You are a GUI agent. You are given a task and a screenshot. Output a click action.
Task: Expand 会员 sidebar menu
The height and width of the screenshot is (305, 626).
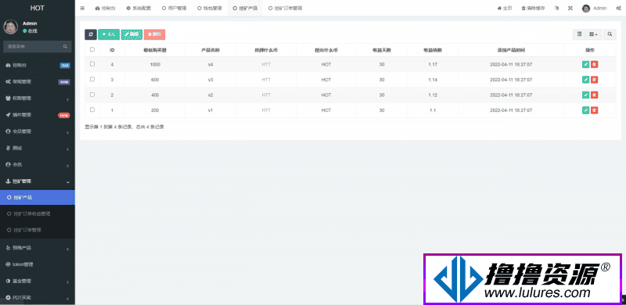point(38,164)
